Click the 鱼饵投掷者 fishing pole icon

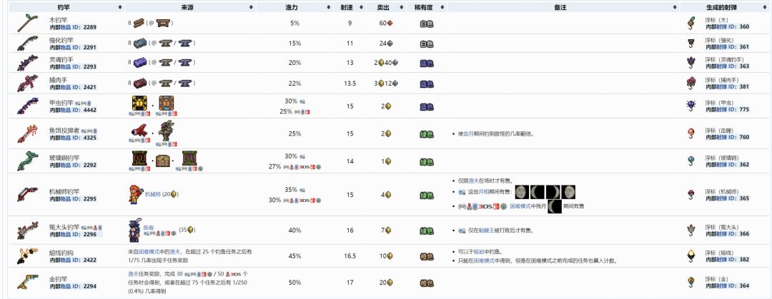tap(28, 133)
